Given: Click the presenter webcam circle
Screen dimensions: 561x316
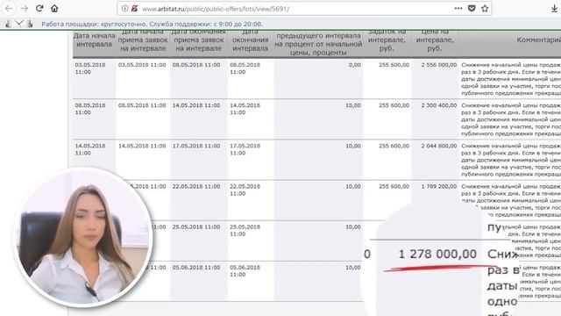Looking at the screenshot, I should pos(83,238).
